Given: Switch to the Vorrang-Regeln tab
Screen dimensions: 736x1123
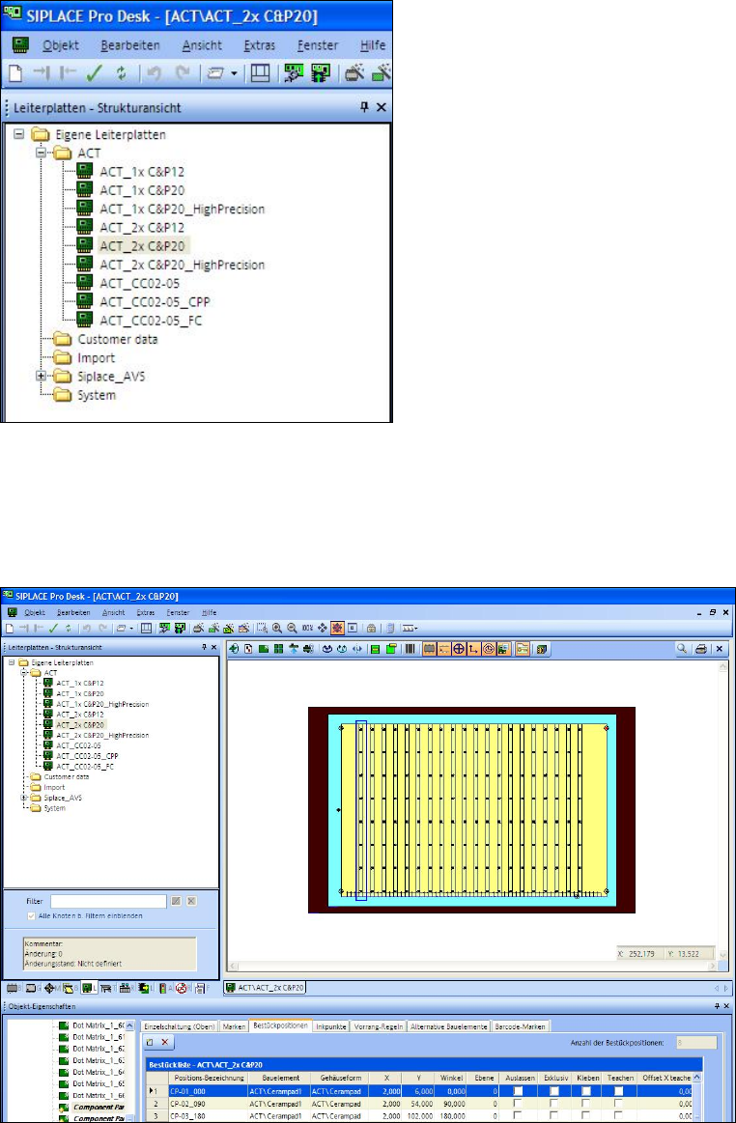Looking at the screenshot, I should [x=380, y=1025].
